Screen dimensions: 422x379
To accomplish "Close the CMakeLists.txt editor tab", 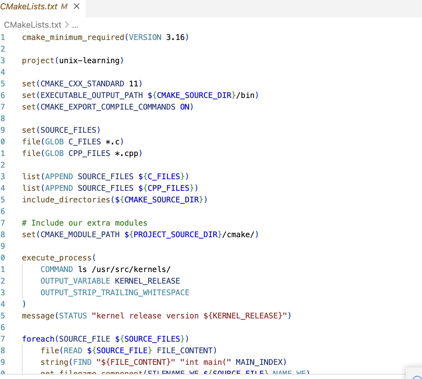I will pyautogui.click(x=77, y=6).
